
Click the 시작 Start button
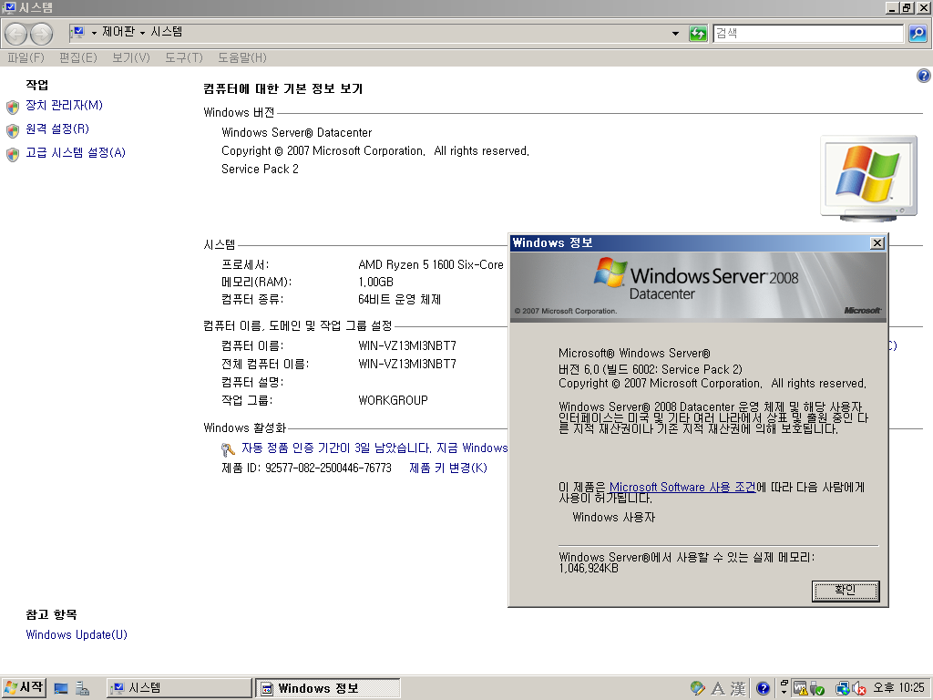[x=23, y=687]
